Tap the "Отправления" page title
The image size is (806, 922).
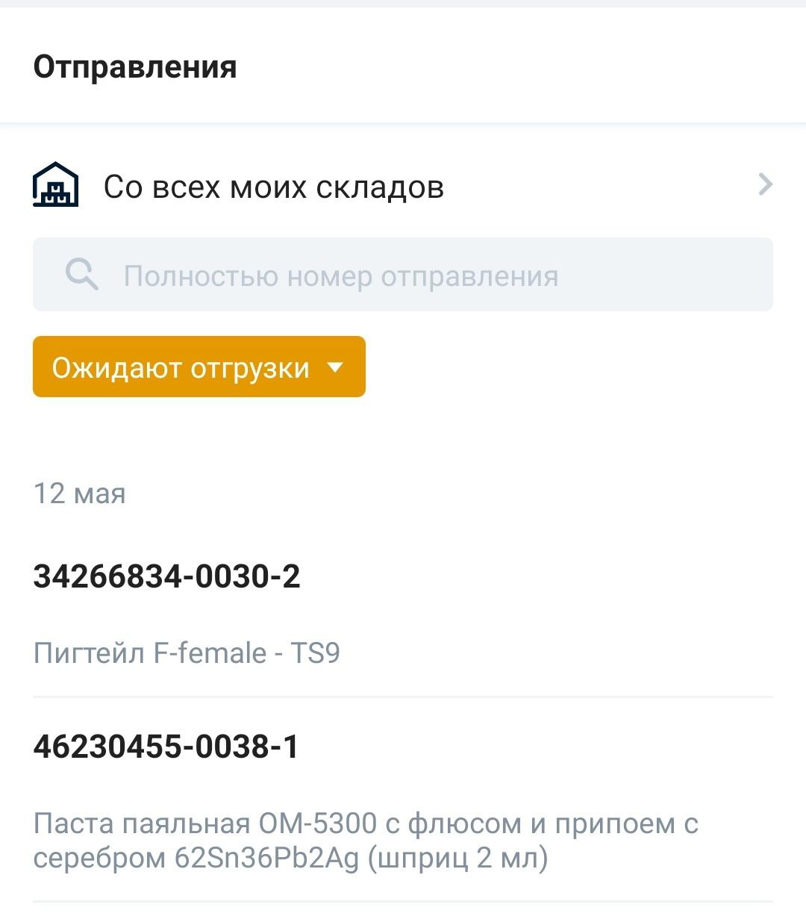click(135, 67)
